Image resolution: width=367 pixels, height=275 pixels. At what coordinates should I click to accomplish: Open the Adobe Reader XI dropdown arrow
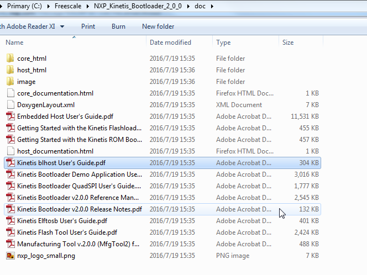click(x=62, y=27)
